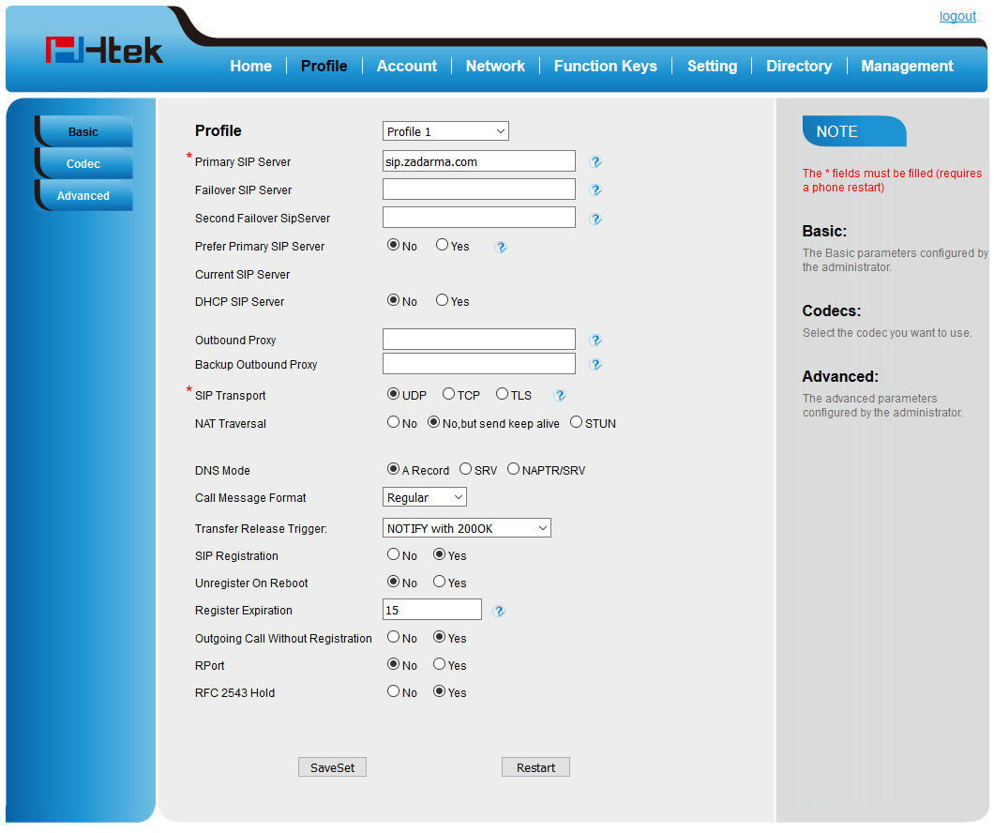Image resolution: width=994 pixels, height=833 pixels.
Task: Open Transfer Release Trigger dropdown
Action: pos(467,528)
